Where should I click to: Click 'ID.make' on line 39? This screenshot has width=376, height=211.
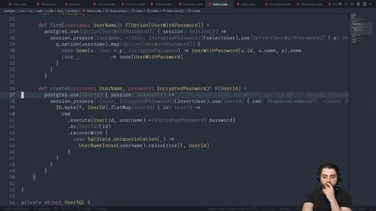(x=66, y=107)
